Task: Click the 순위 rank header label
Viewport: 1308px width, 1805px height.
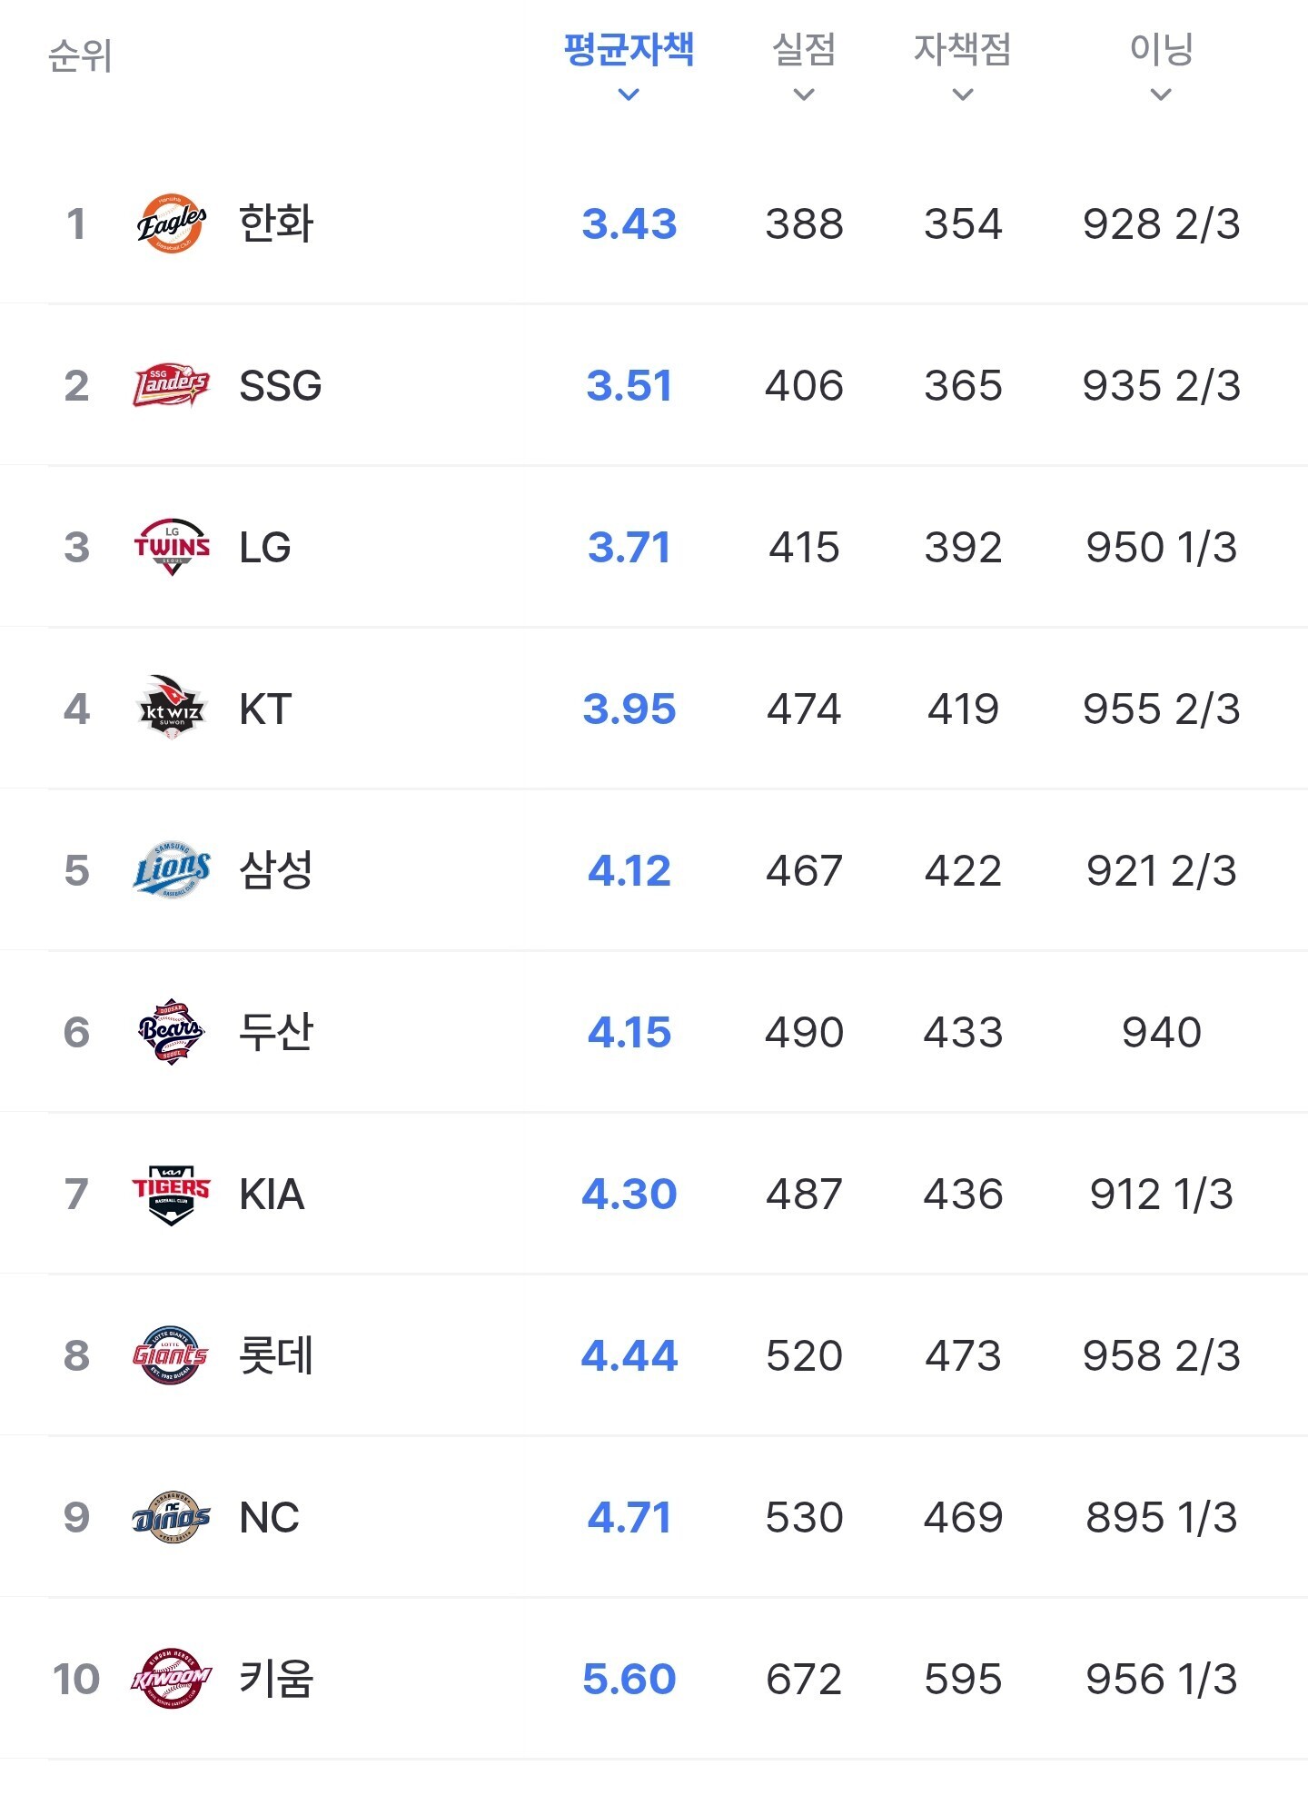Action: [80, 56]
